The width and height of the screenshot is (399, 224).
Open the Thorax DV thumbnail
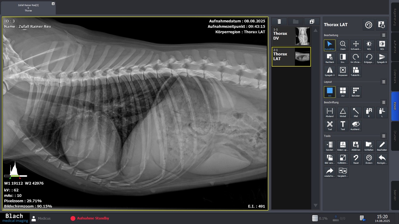(291, 36)
